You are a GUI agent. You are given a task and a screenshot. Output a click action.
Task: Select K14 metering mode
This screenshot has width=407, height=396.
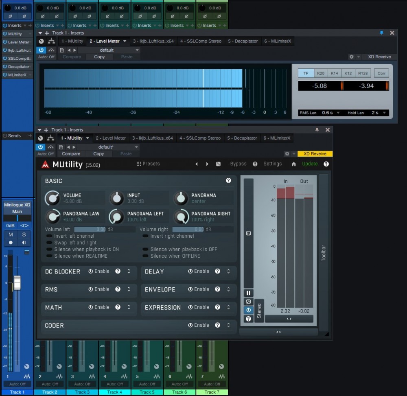(x=334, y=73)
